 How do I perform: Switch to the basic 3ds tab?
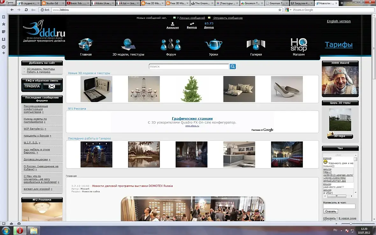pos(78,3)
